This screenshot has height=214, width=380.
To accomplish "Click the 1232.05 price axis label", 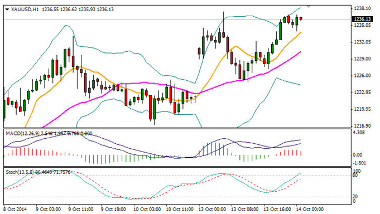I will click(x=362, y=42).
